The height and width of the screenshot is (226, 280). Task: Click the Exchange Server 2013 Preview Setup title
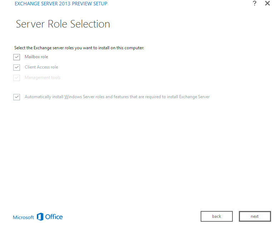pos(61,4)
